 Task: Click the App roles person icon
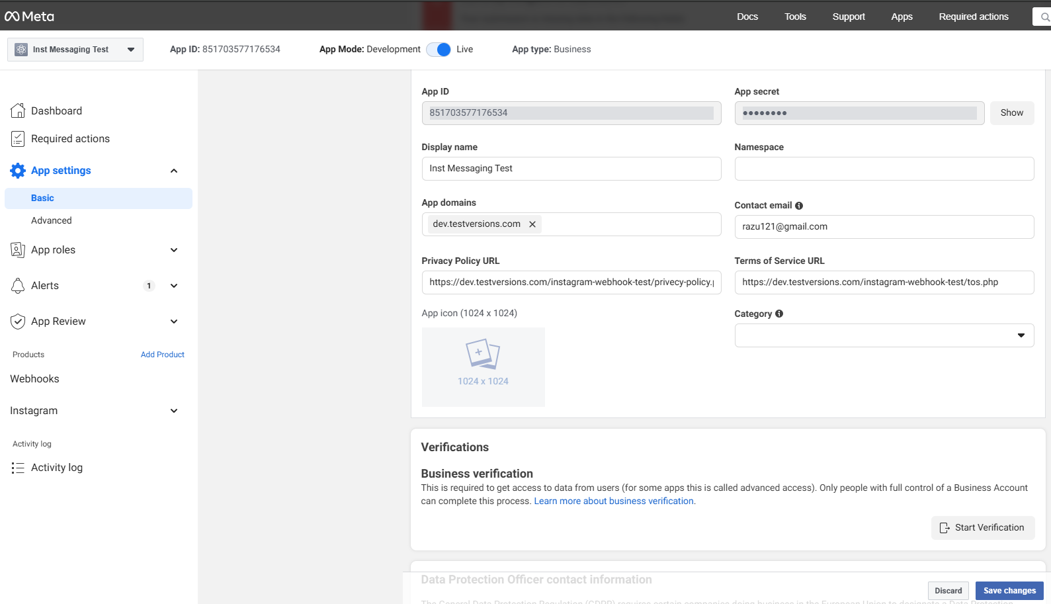click(x=18, y=250)
